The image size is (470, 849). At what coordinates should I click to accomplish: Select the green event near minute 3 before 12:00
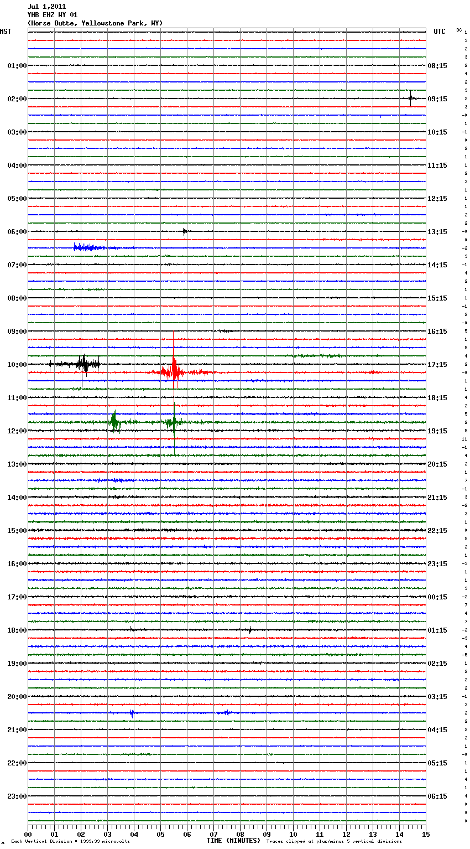(114, 422)
